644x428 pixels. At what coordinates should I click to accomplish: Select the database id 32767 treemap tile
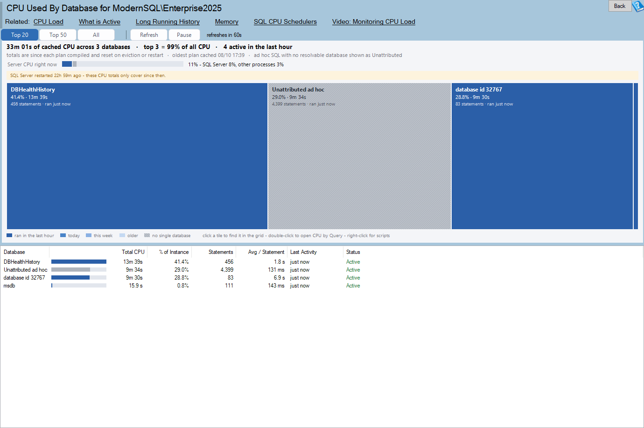[x=542, y=156]
